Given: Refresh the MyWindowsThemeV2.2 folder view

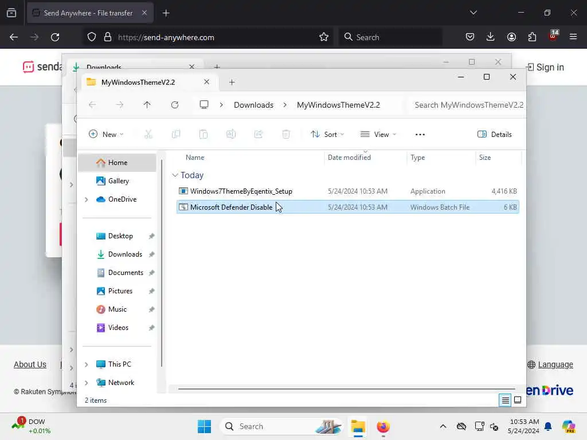Looking at the screenshot, I should click(175, 105).
